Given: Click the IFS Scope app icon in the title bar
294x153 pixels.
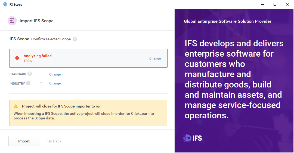Looking at the screenshot, I should click(5, 4).
